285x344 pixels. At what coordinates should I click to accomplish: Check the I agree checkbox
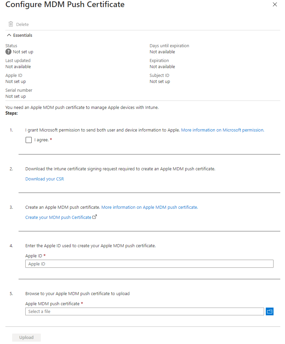click(29, 140)
